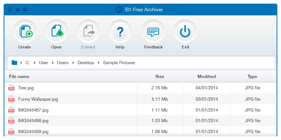Expand the arrow before Desktop breadcrumb

coord(73,63)
